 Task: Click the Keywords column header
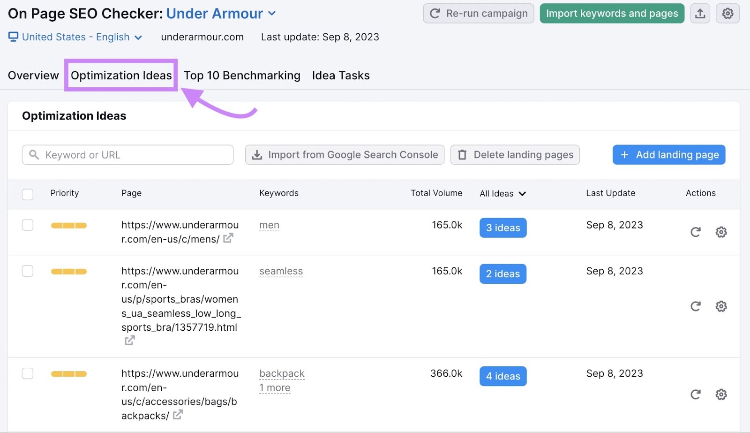tap(279, 193)
